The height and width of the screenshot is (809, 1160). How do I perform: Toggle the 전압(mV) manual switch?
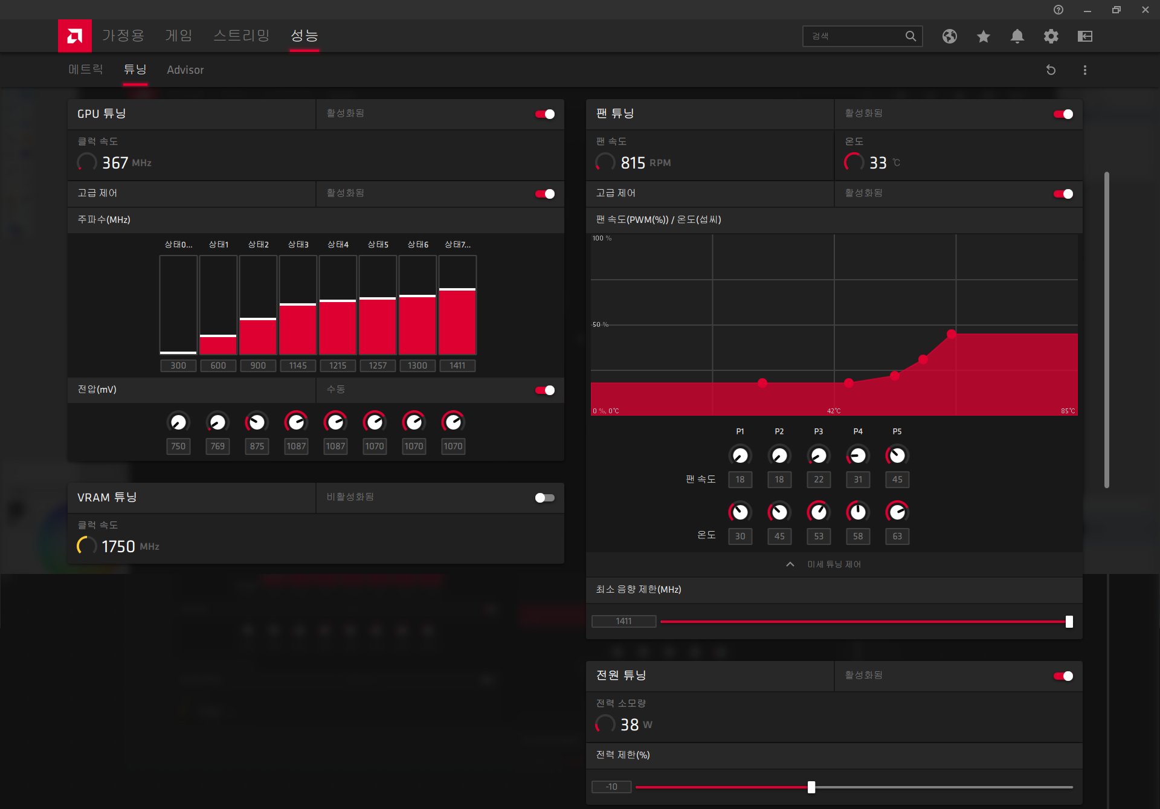click(544, 390)
